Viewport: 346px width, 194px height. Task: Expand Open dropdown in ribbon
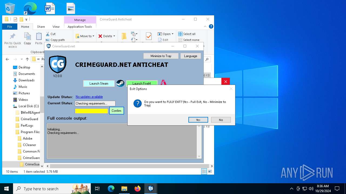[172, 34]
